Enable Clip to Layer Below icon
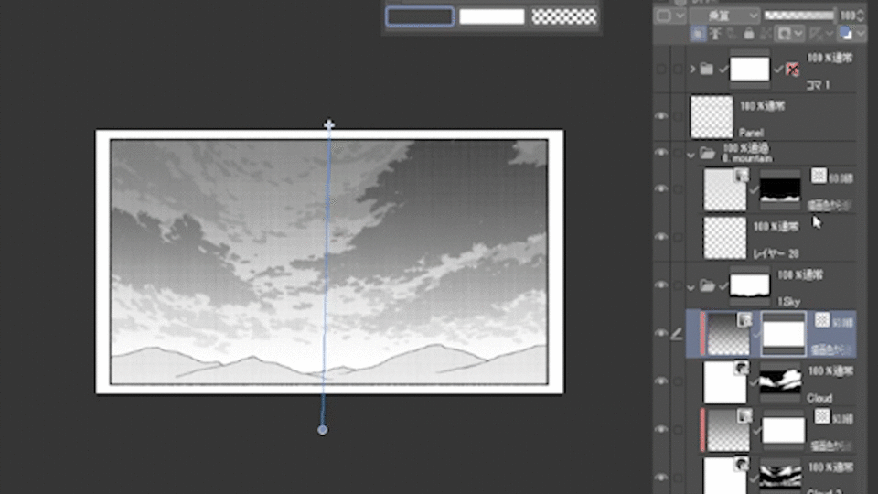The image size is (878, 494). (x=698, y=34)
